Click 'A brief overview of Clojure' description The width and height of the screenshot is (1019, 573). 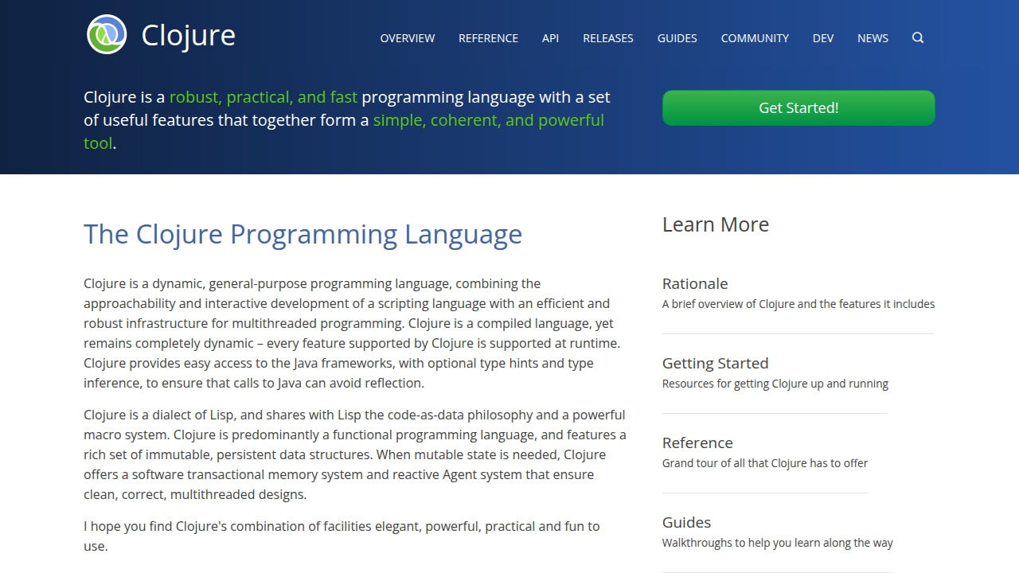coord(798,304)
